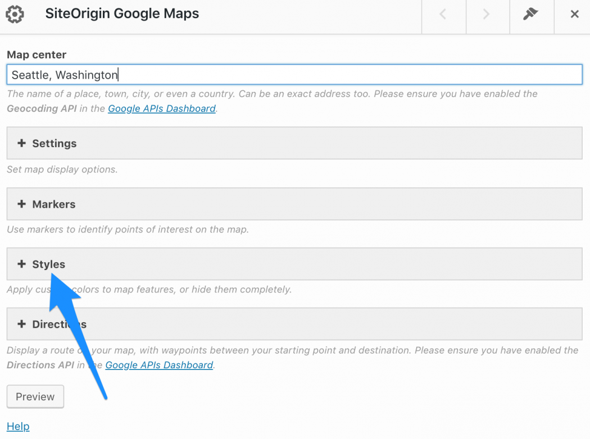Close the SiteOrigin Google Maps dialog
590x439 pixels.
tap(575, 14)
